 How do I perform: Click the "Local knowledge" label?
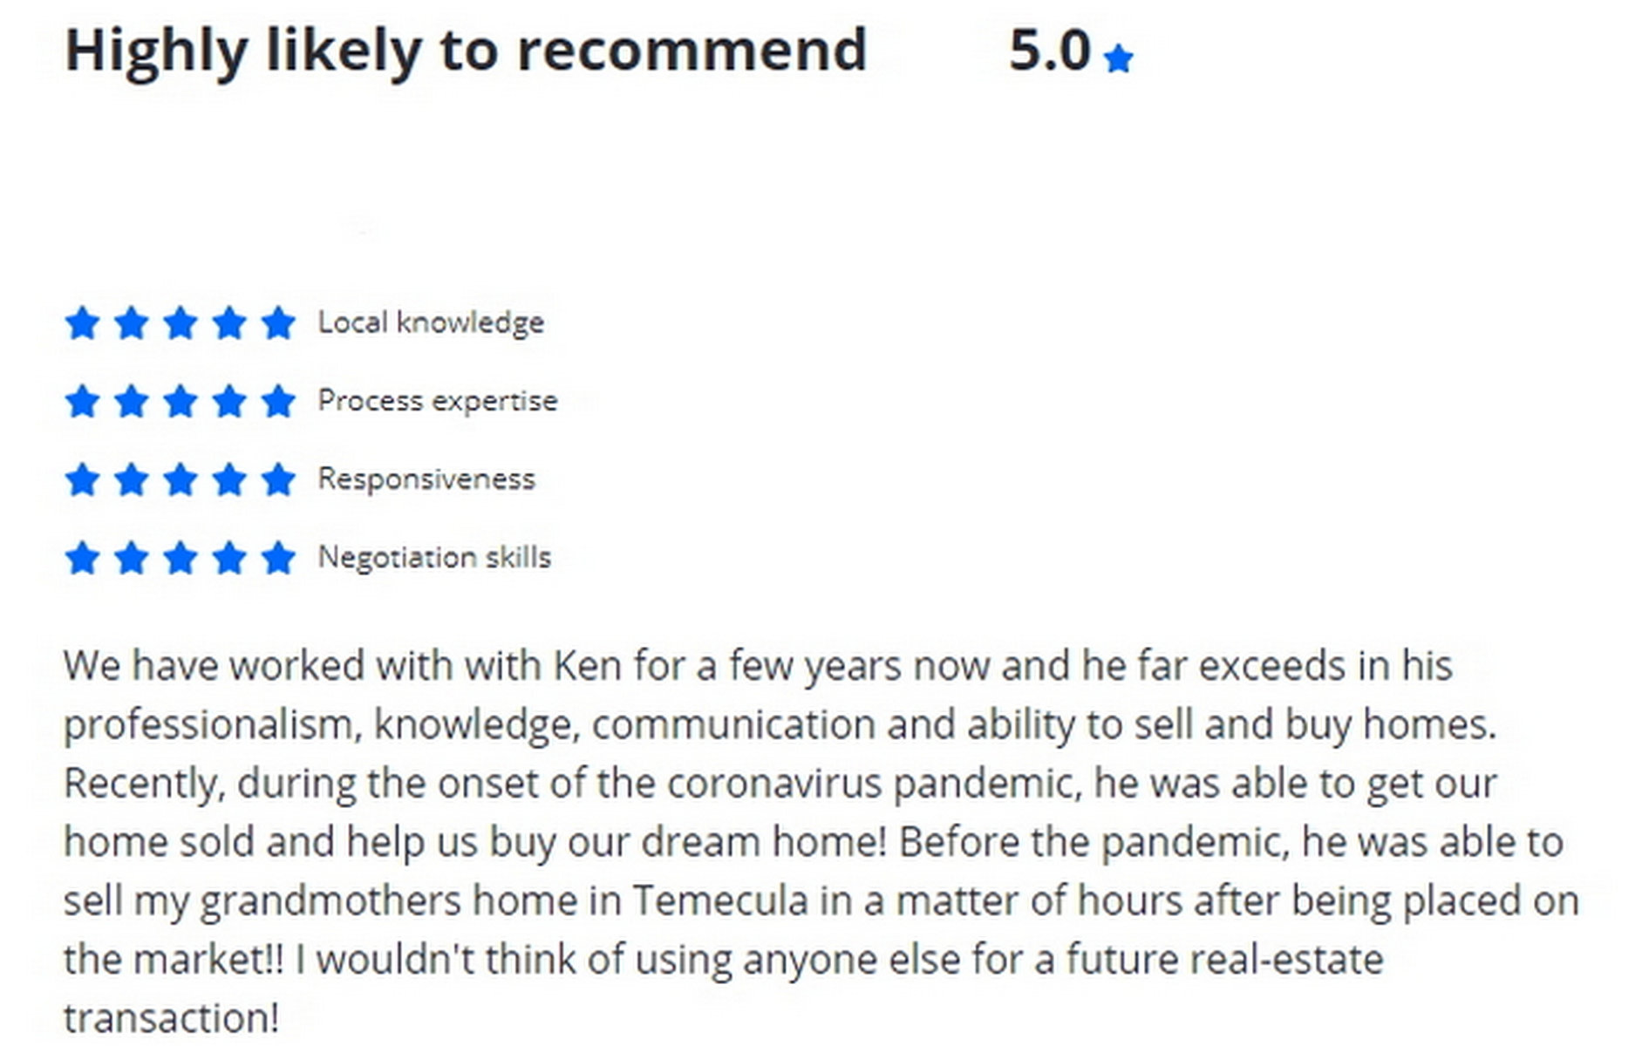pos(431,323)
